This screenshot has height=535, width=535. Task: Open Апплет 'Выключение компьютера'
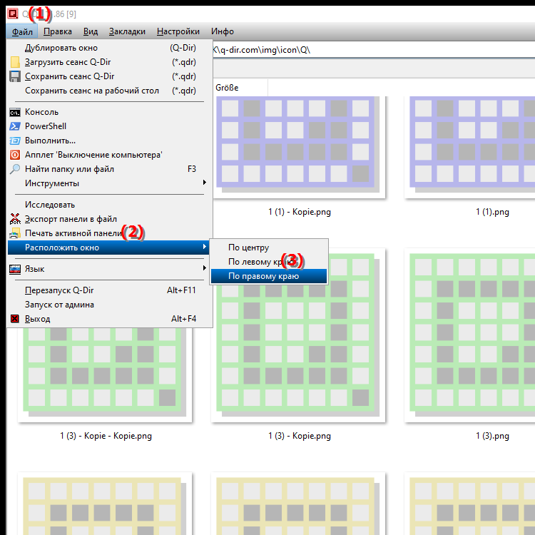coord(109,155)
